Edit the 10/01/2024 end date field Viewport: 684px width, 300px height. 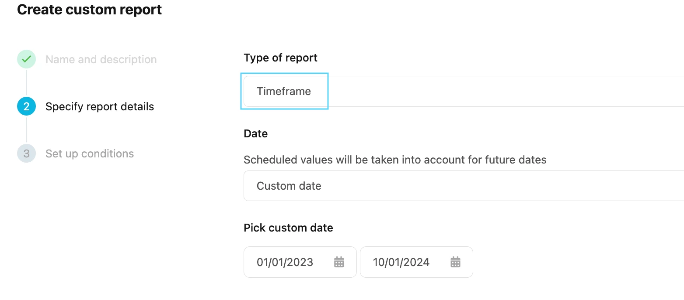point(416,262)
